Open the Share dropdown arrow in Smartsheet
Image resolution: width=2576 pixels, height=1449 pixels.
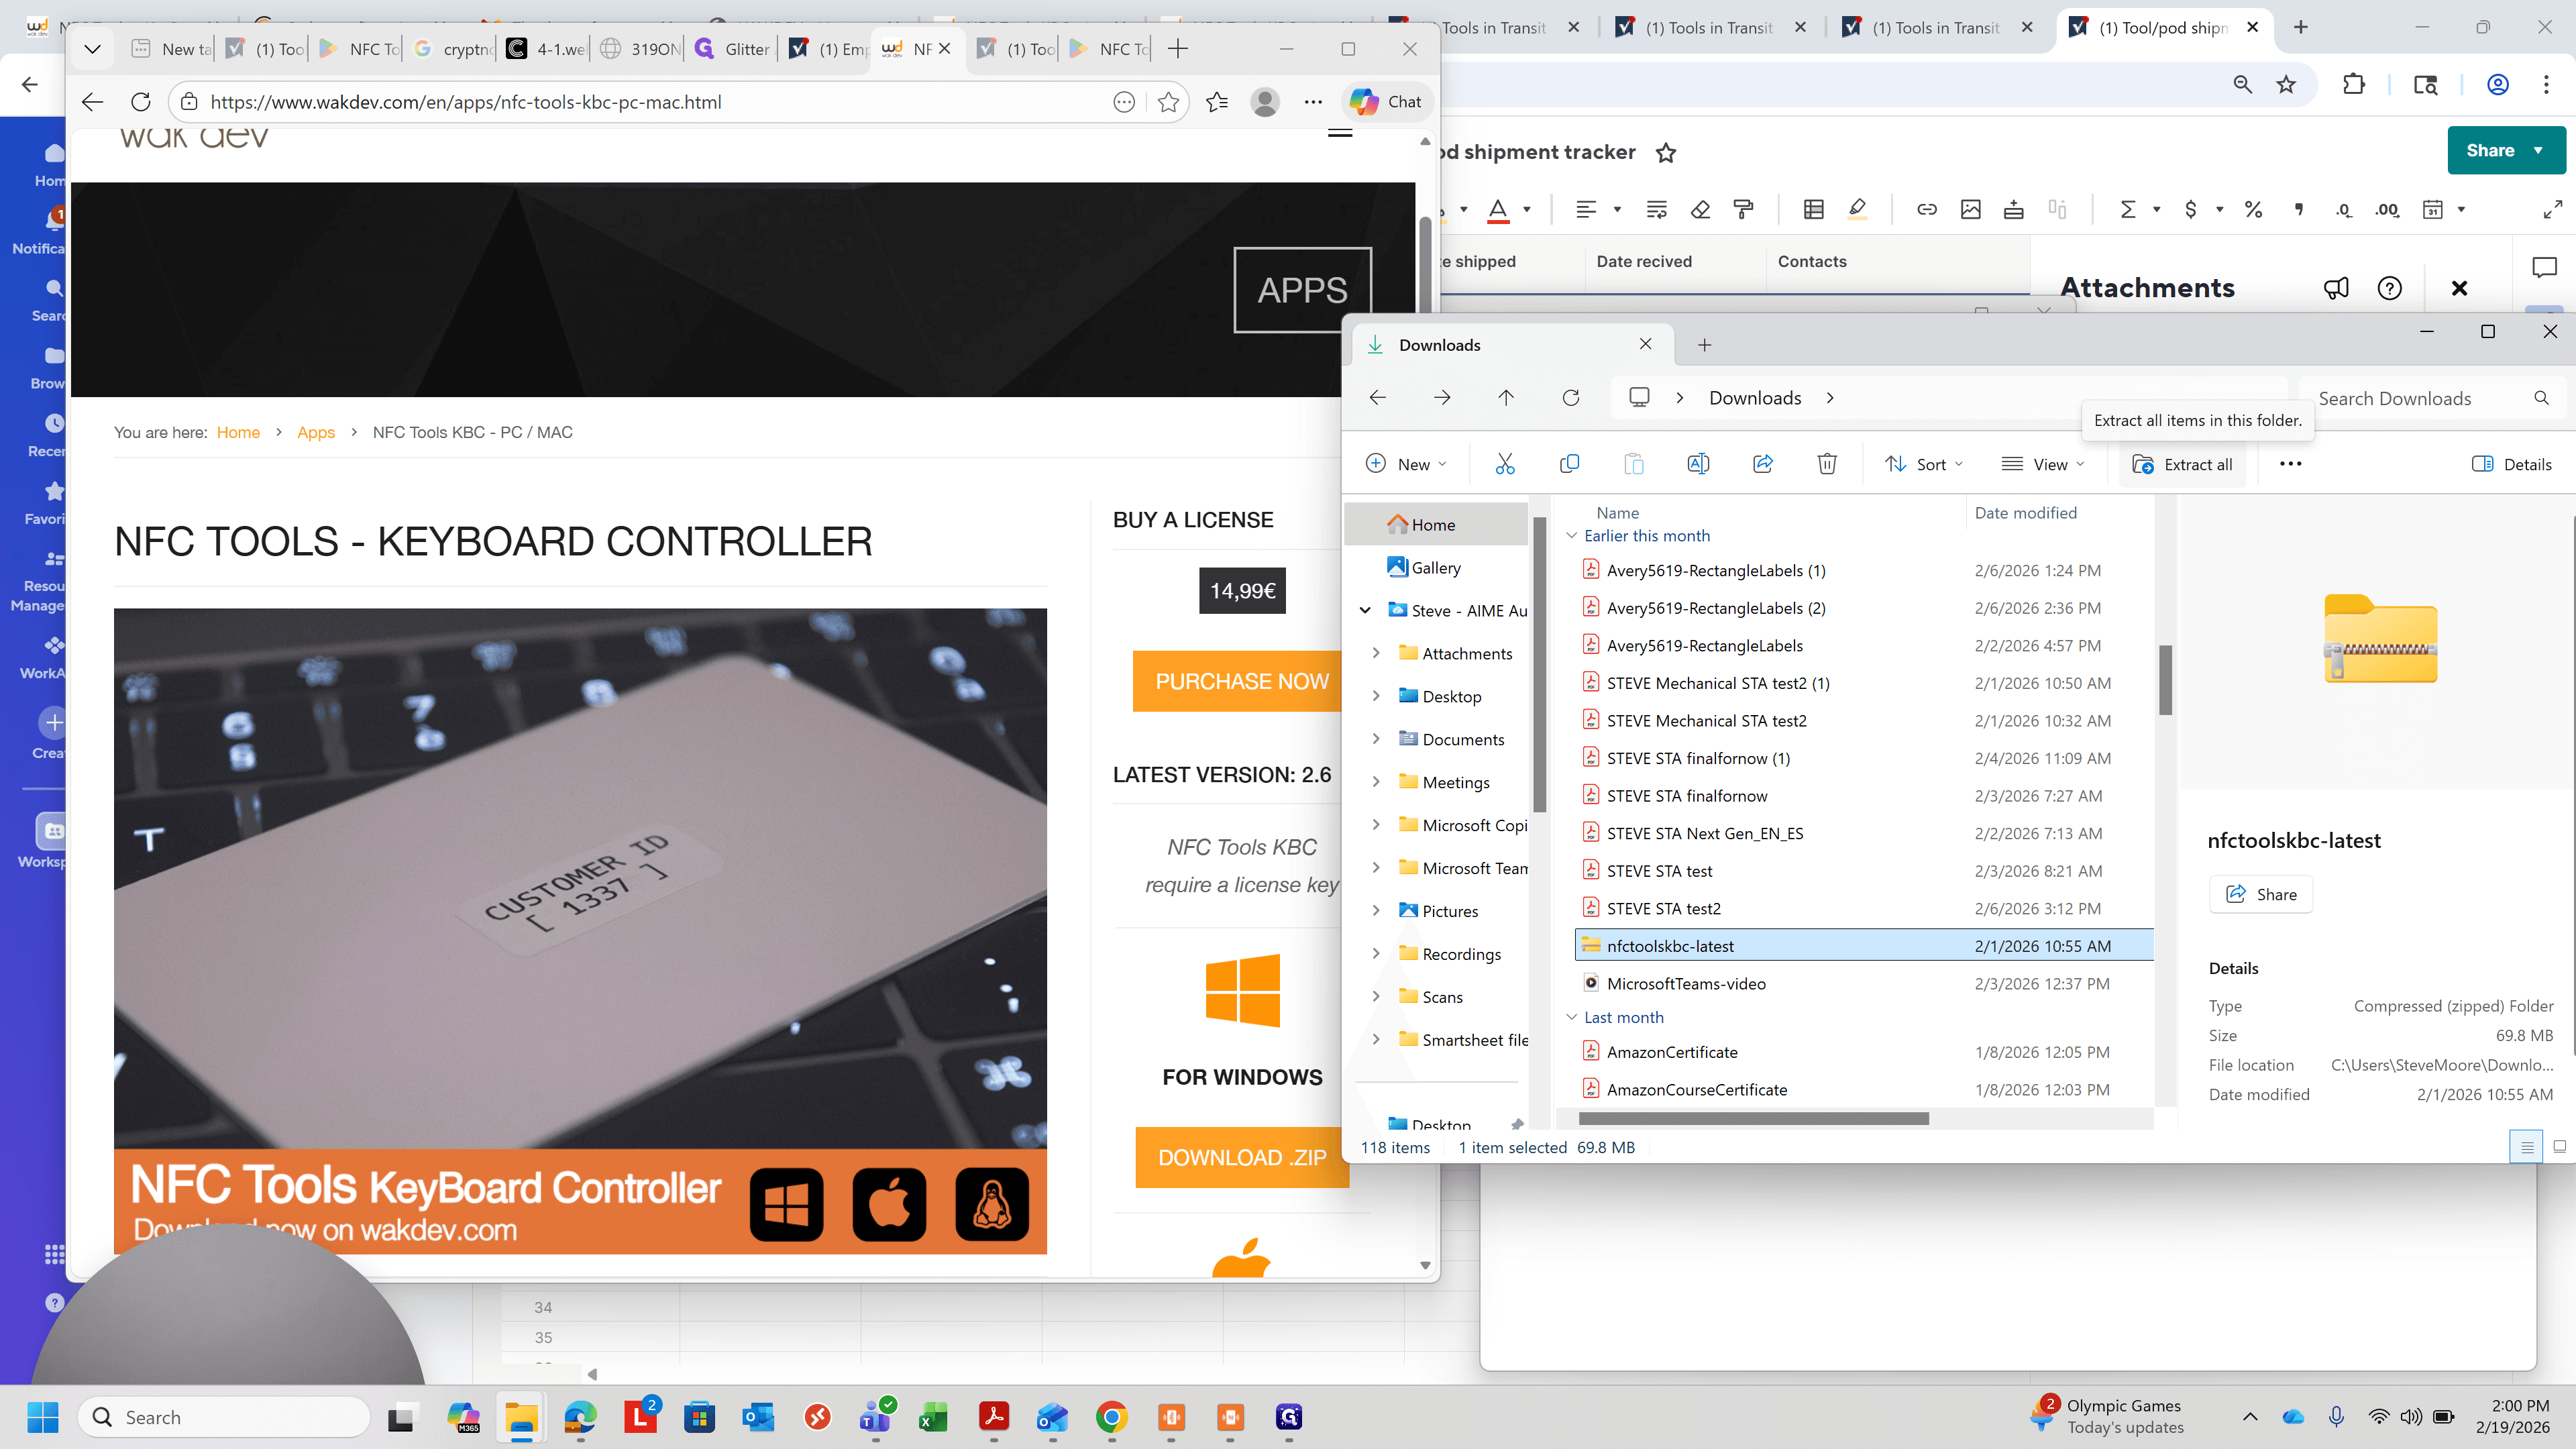[2538, 150]
